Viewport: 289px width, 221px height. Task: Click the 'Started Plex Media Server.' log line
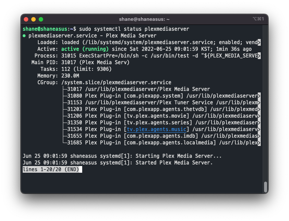click(118, 163)
